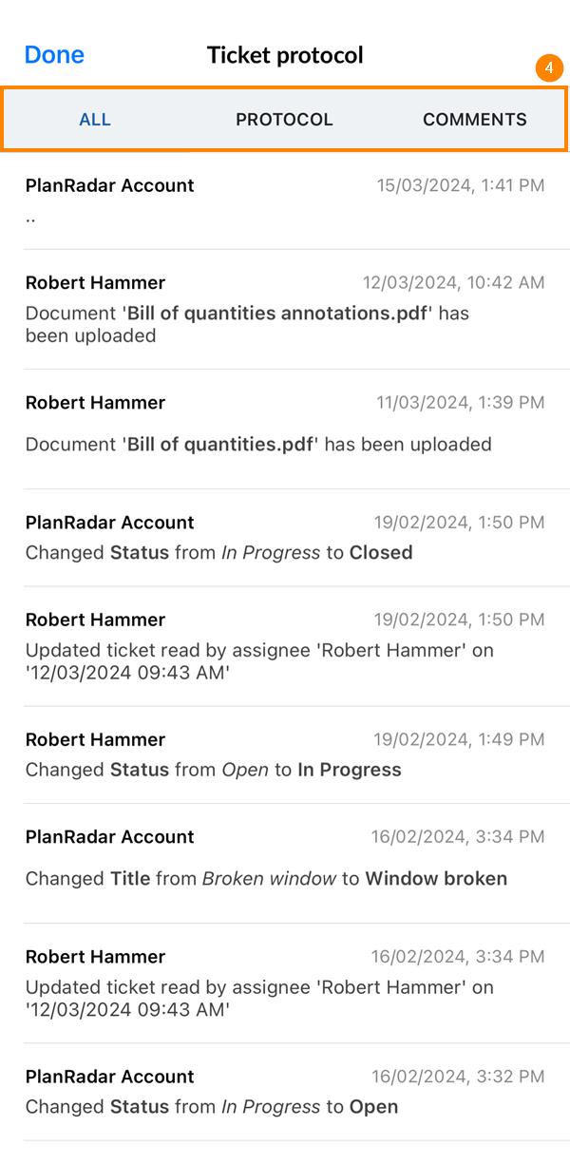This screenshot has height=1164, width=570.
Task: Open 'Bill of quantities.pdf' document link
Action: pyautogui.click(x=218, y=444)
